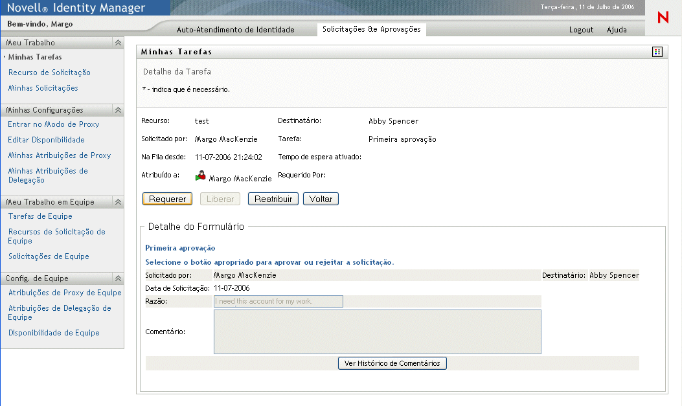Open Recurso de Solicitação link
This screenshot has height=406, width=682.
tap(49, 73)
